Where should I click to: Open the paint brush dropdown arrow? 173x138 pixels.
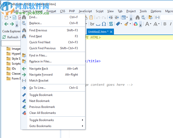point(130,24)
